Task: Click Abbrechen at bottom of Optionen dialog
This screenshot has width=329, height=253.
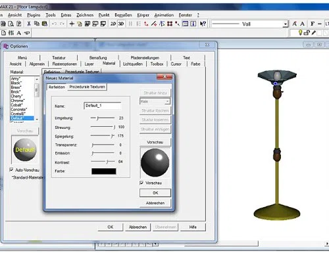Action: [138, 227]
